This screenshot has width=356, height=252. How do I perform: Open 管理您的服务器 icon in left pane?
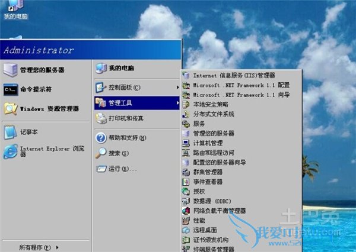[10, 70]
